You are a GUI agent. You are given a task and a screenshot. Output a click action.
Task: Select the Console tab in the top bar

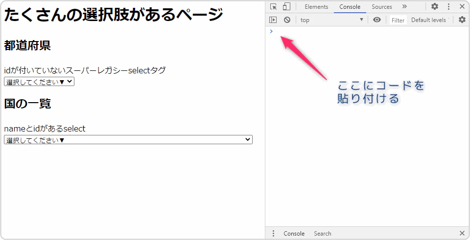[x=350, y=6]
